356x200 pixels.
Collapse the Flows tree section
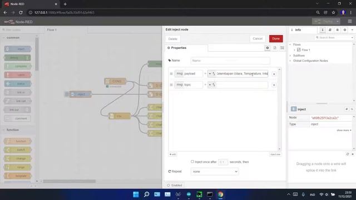tap(290, 44)
